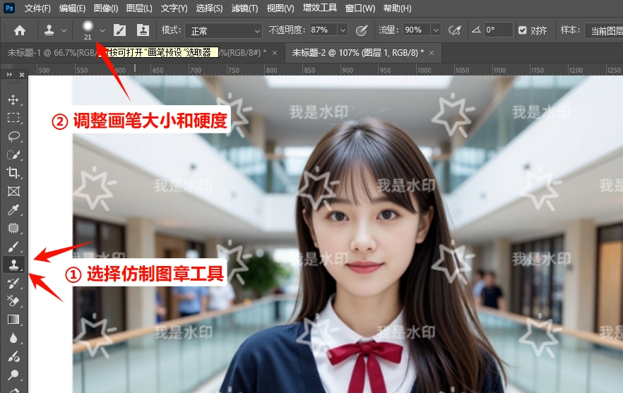Image resolution: width=623 pixels, height=393 pixels.
Task: Open the 增效工具 plugins menu
Action: [x=319, y=8]
